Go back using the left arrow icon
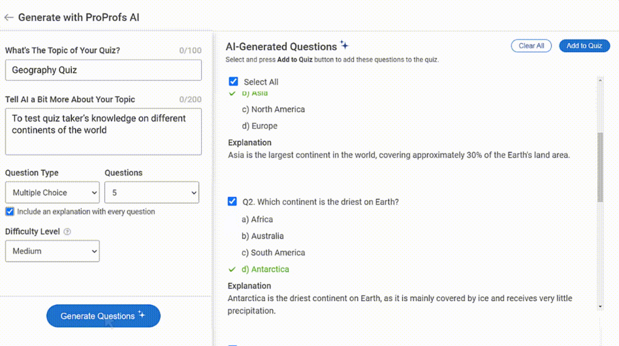Screen dimensions: 619x346 click(8, 18)
